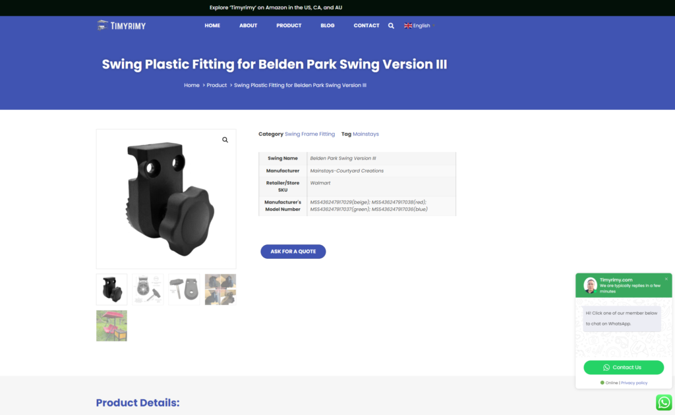Open the ABOUT menu item
Screen dimensions: 675x415
(x=248, y=26)
